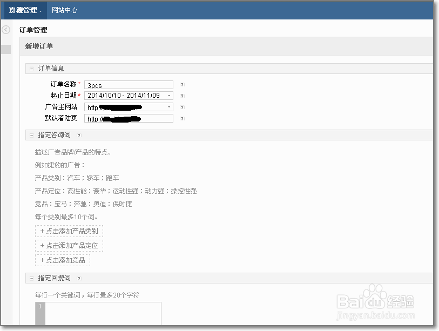
Task: Focus the 默认着陆页 URL input
Action: pos(129,118)
